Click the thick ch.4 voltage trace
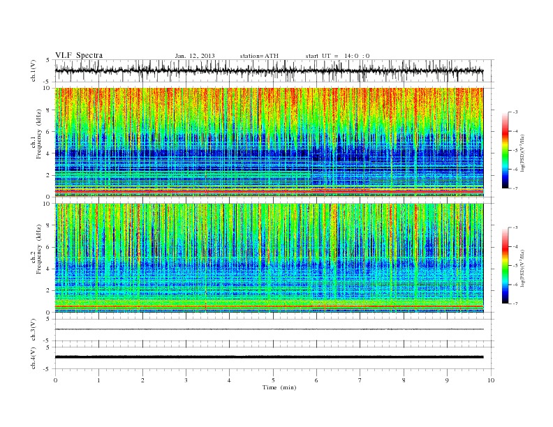553x427 pixels. coord(269,357)
